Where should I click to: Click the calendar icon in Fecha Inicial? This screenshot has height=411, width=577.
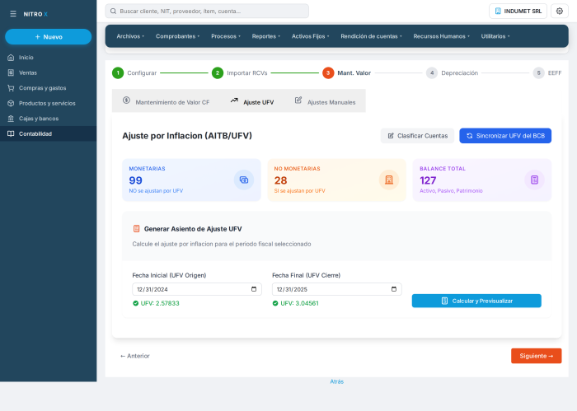click(x=254, y=289)
